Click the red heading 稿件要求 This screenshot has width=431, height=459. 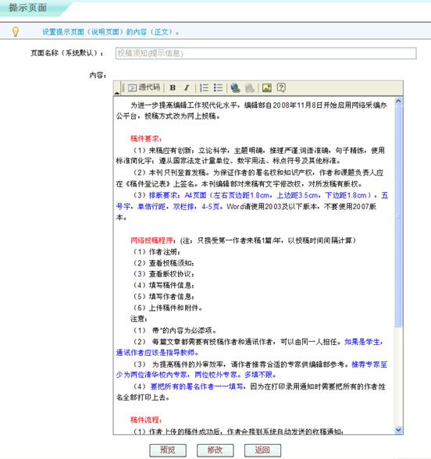[x=146, y=138]
